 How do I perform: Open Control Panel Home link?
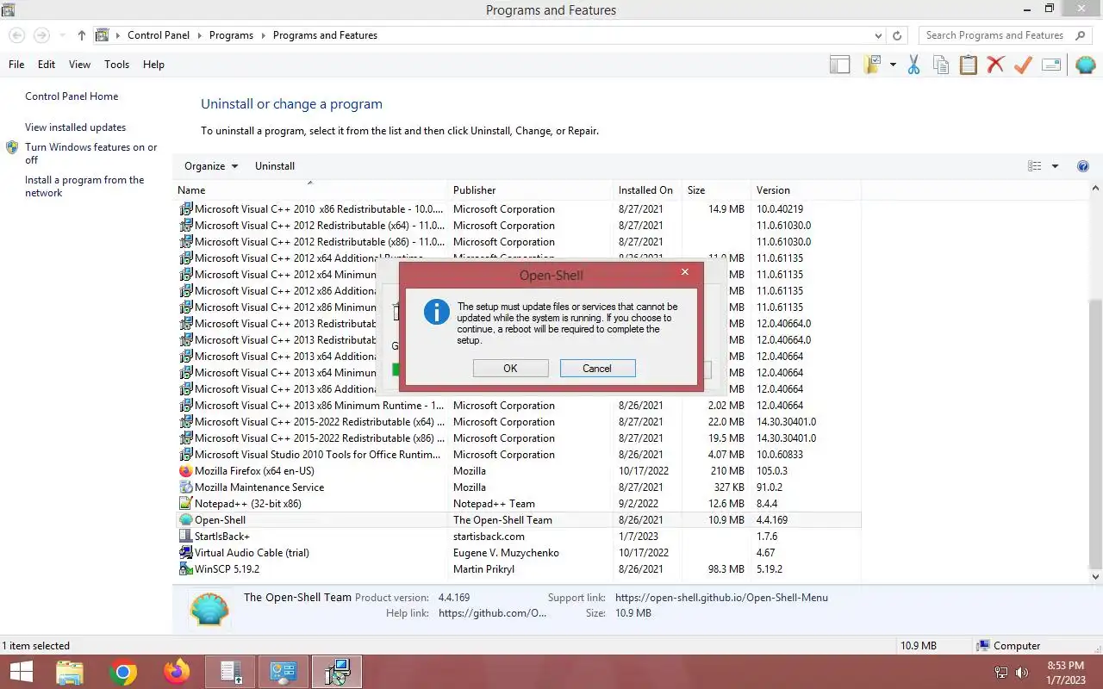72,96
